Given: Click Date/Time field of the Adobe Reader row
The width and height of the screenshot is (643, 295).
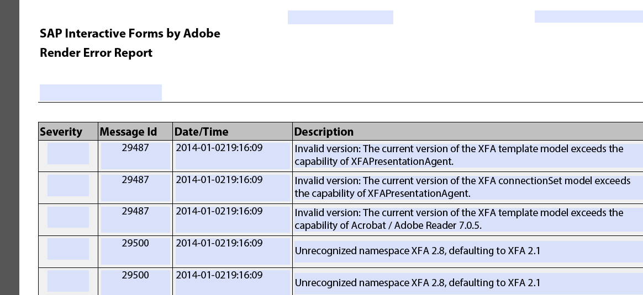Looking at the screenshot, I should tap(233, 219).
